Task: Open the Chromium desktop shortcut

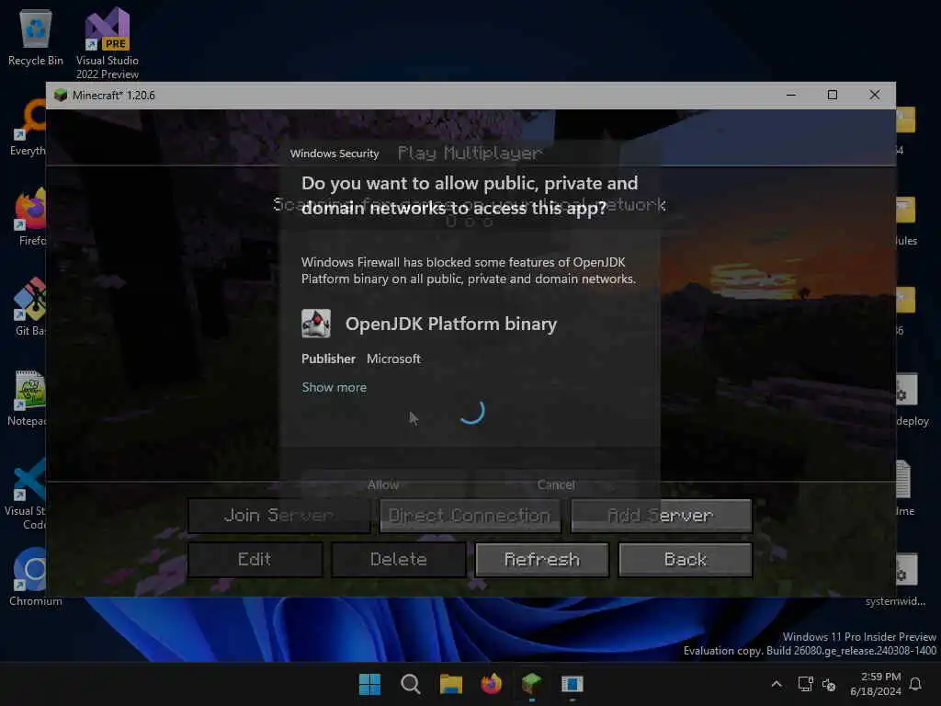Action: pos(35,577)
